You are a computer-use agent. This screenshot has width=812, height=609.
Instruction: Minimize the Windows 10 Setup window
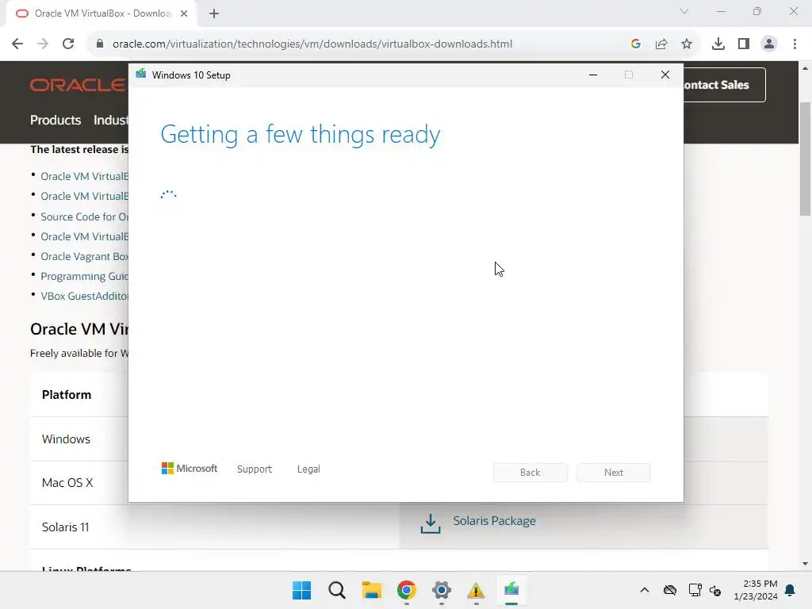pyautogui.click(x=593, y=75)
